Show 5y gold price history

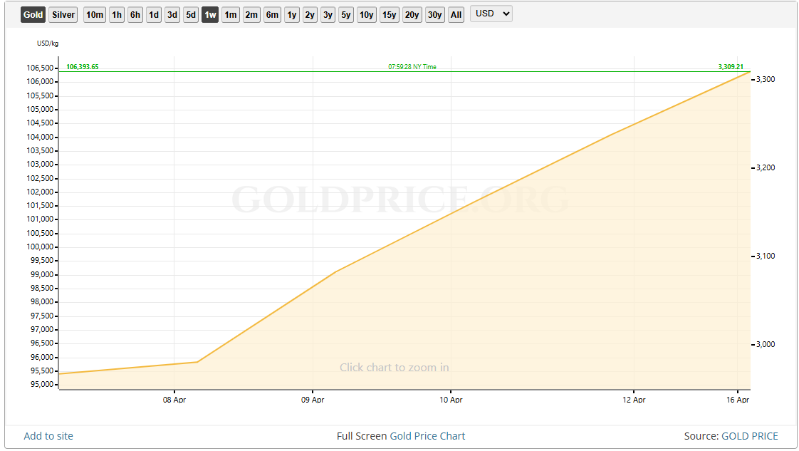(x=345, y=14)
